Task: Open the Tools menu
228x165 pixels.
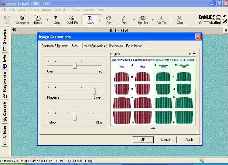Action: tap(76, 10)
